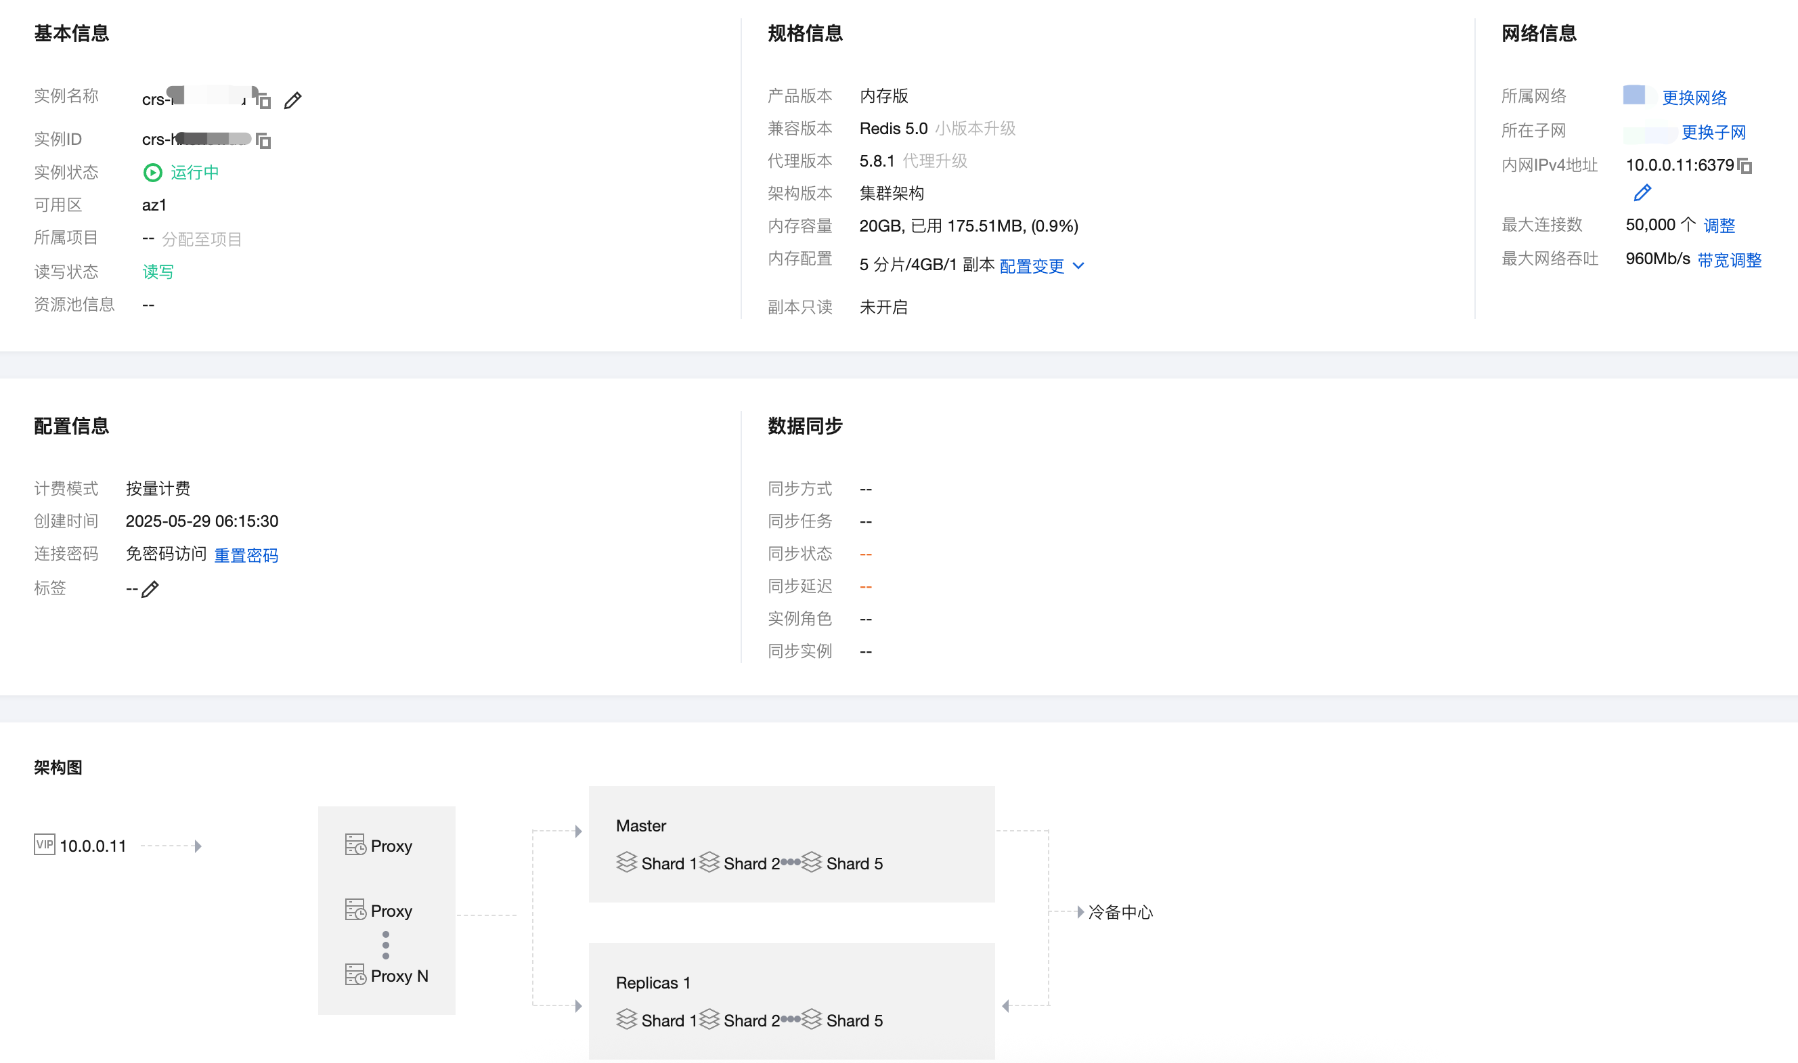Copy the internal IPv4 address 10.0.0.11:6379
The width and height of the screenshot is (1798, 1063).
tap(1745, 166)
